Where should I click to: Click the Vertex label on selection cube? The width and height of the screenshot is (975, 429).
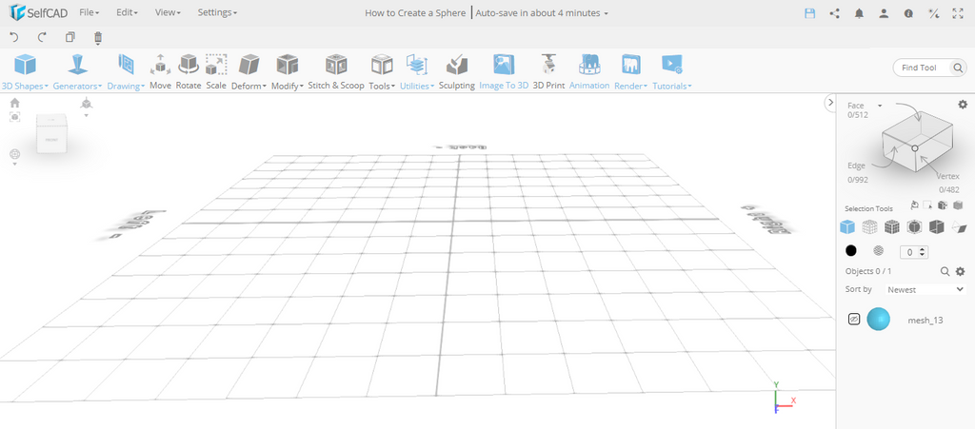[x=949, y=177]
